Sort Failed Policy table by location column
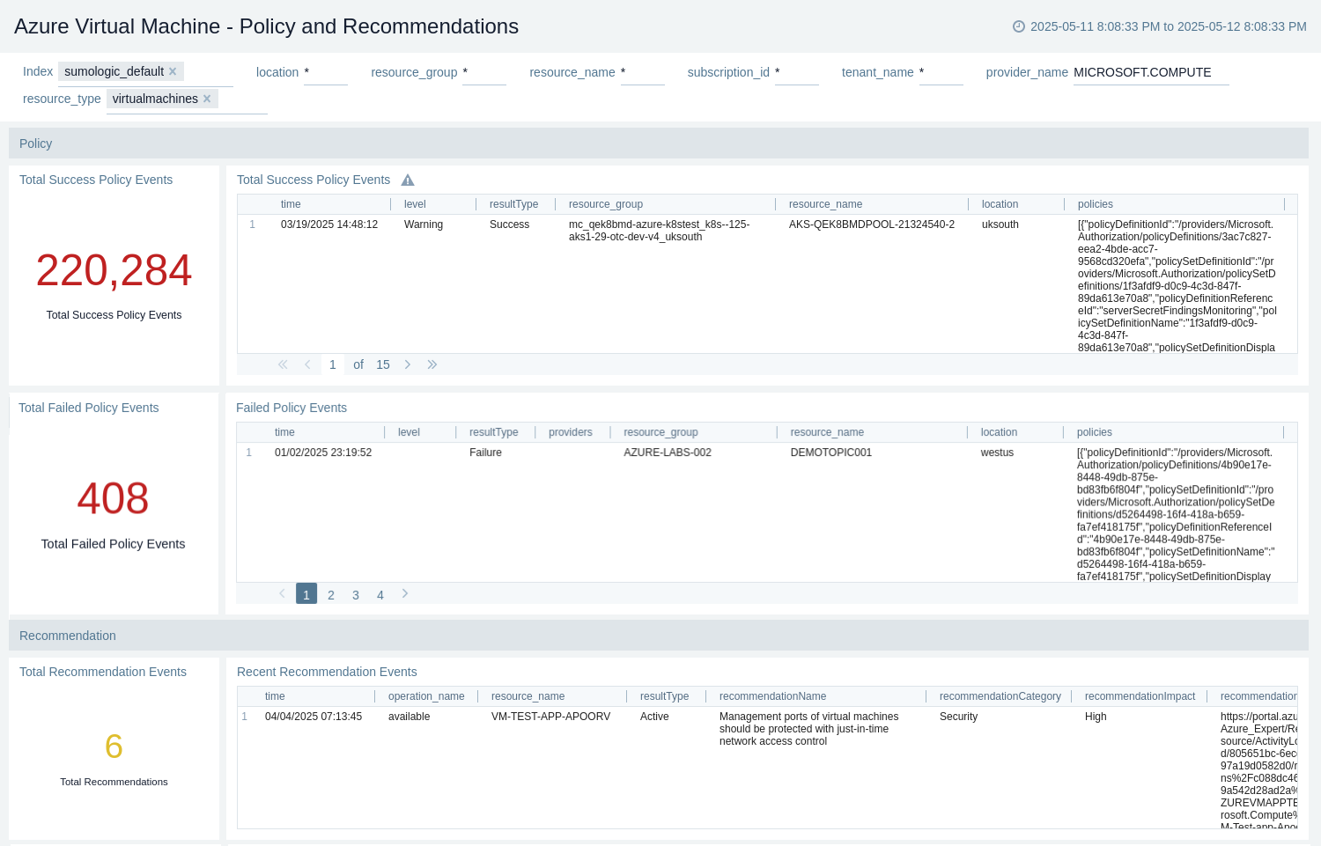Viewport: 1321px width, 846px height. (999, 432)
